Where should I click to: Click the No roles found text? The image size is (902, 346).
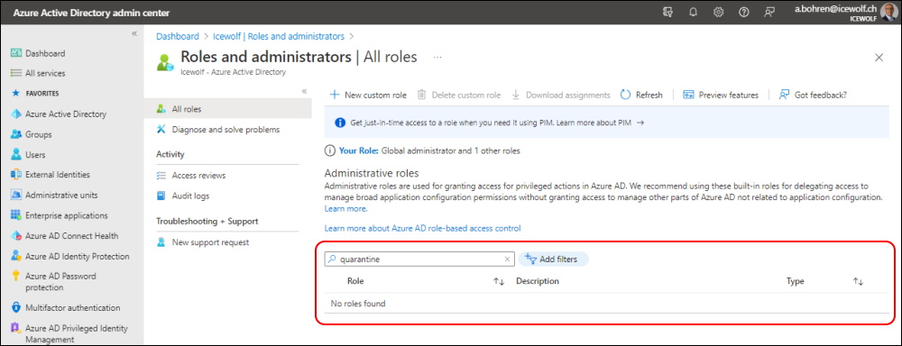(x=358, y=304)
